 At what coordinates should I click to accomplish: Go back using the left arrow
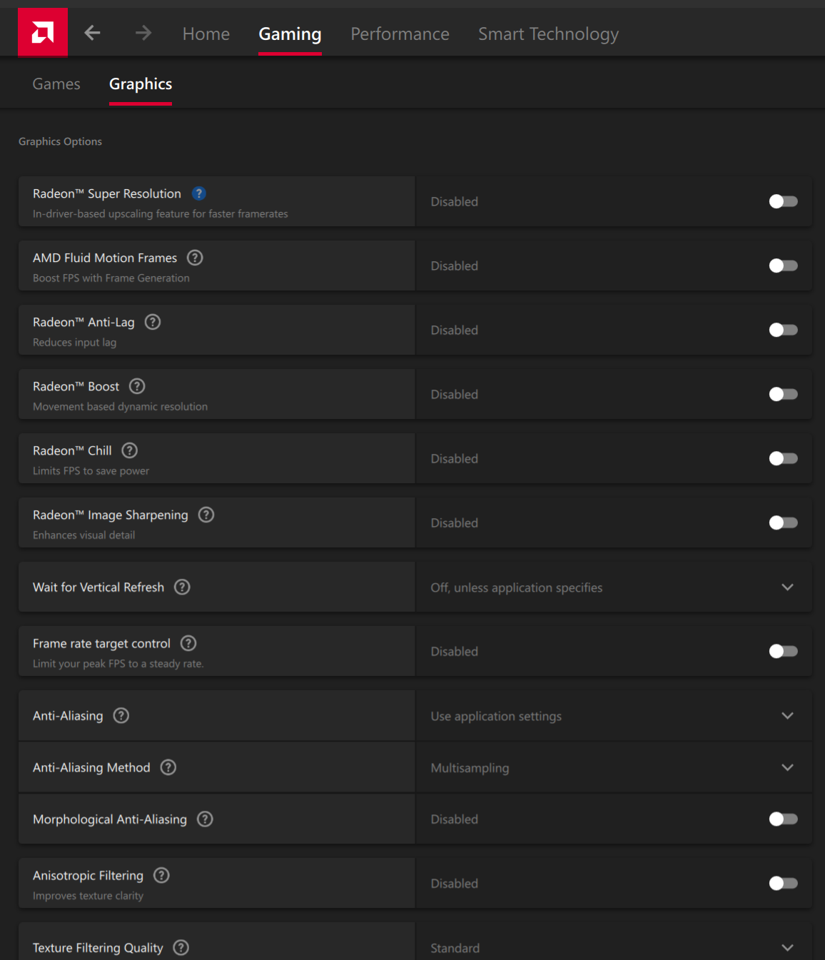92,33
